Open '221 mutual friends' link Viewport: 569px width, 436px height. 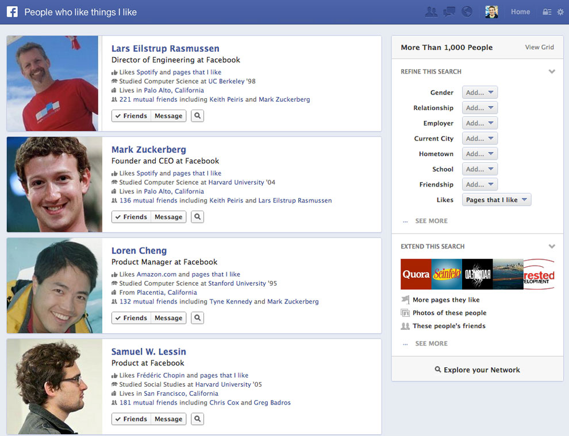(148, 99)
